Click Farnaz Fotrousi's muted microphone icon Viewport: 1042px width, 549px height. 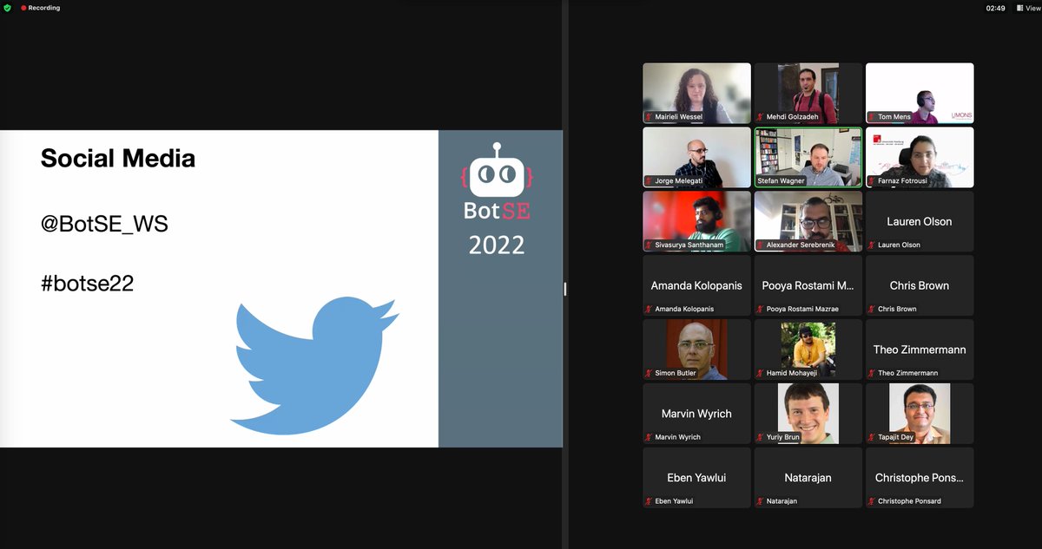click(x=871, y=181)
